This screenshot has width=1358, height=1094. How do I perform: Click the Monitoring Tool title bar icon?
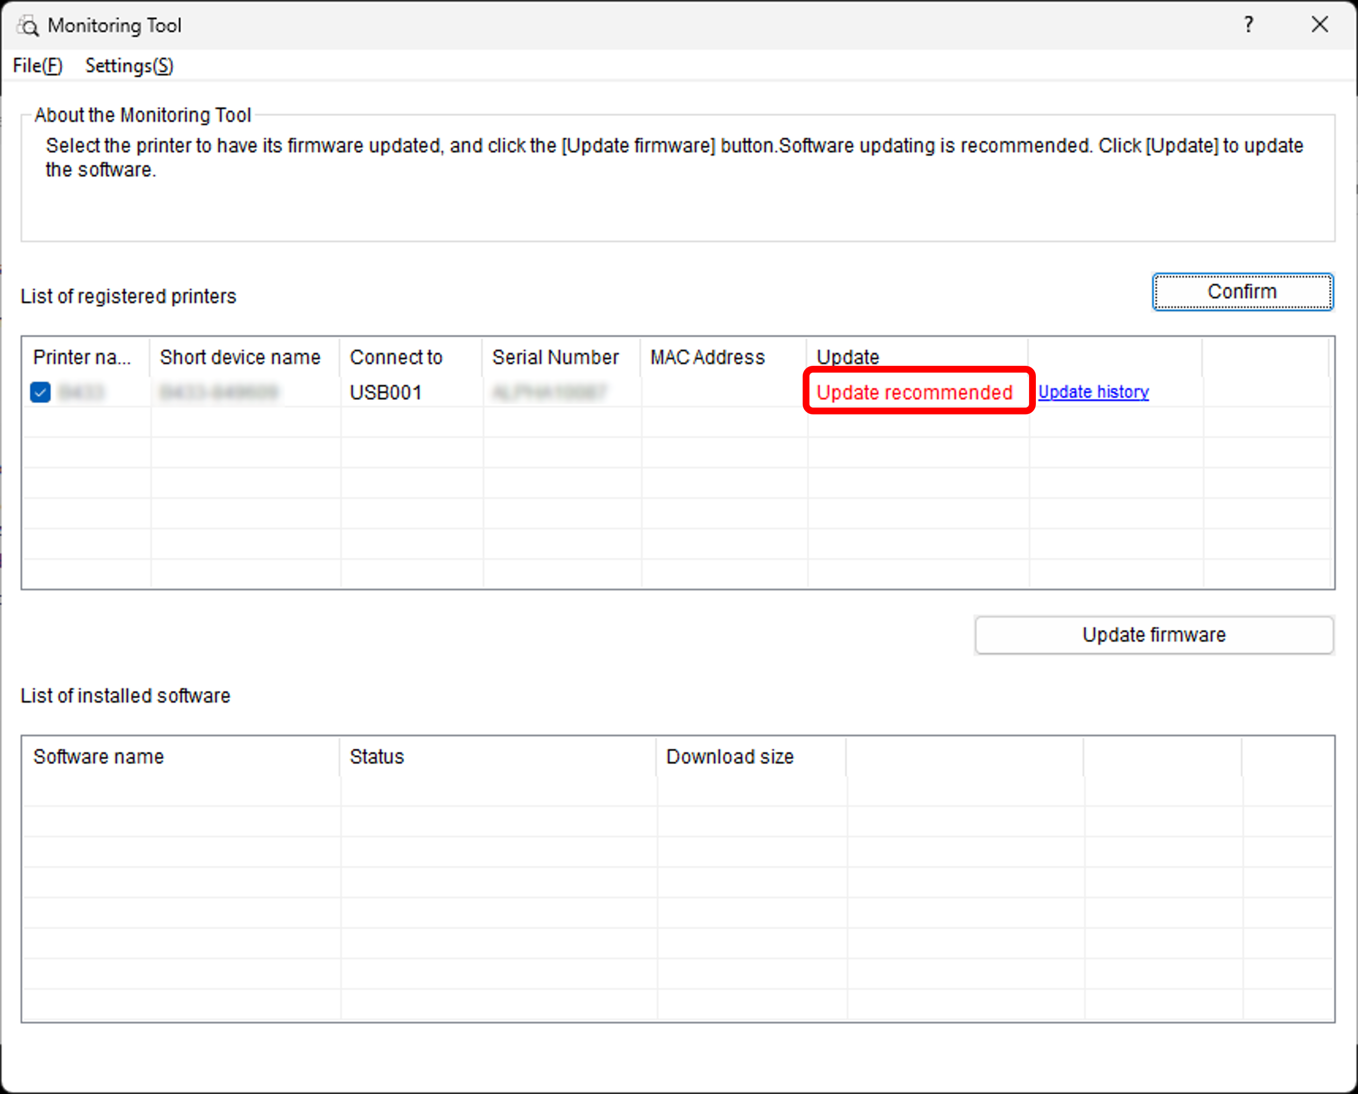(28, 26)
